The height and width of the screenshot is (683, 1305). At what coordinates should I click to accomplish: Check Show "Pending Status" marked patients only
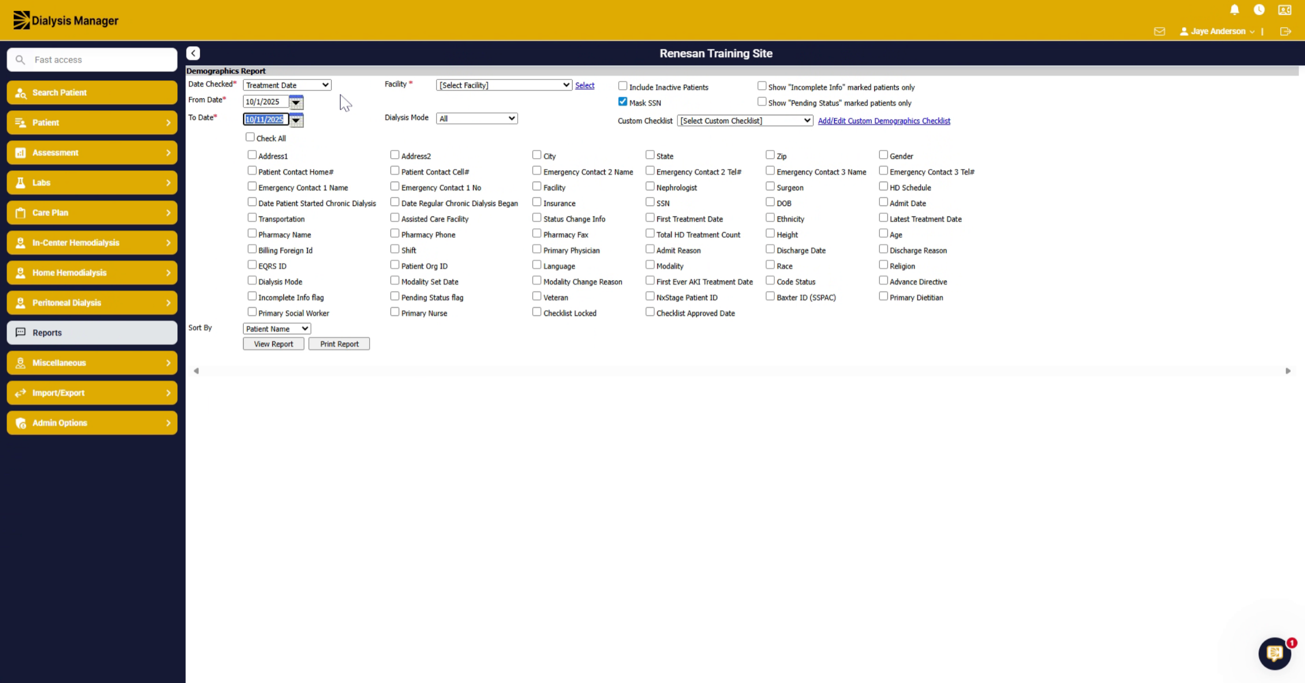point(762,102)
